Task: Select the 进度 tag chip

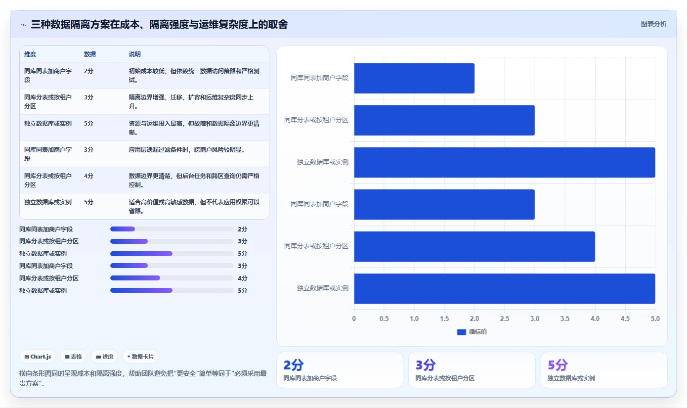Action: [x=104, y=357]
